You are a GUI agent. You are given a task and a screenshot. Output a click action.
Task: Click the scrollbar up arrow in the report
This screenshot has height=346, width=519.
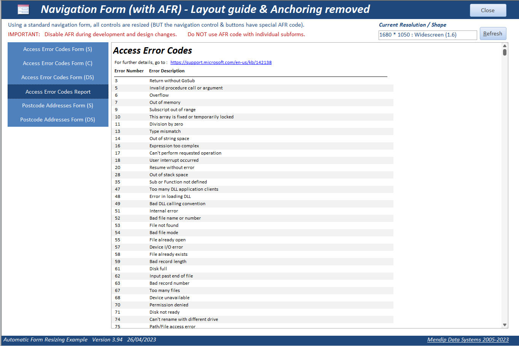(505, 46)
